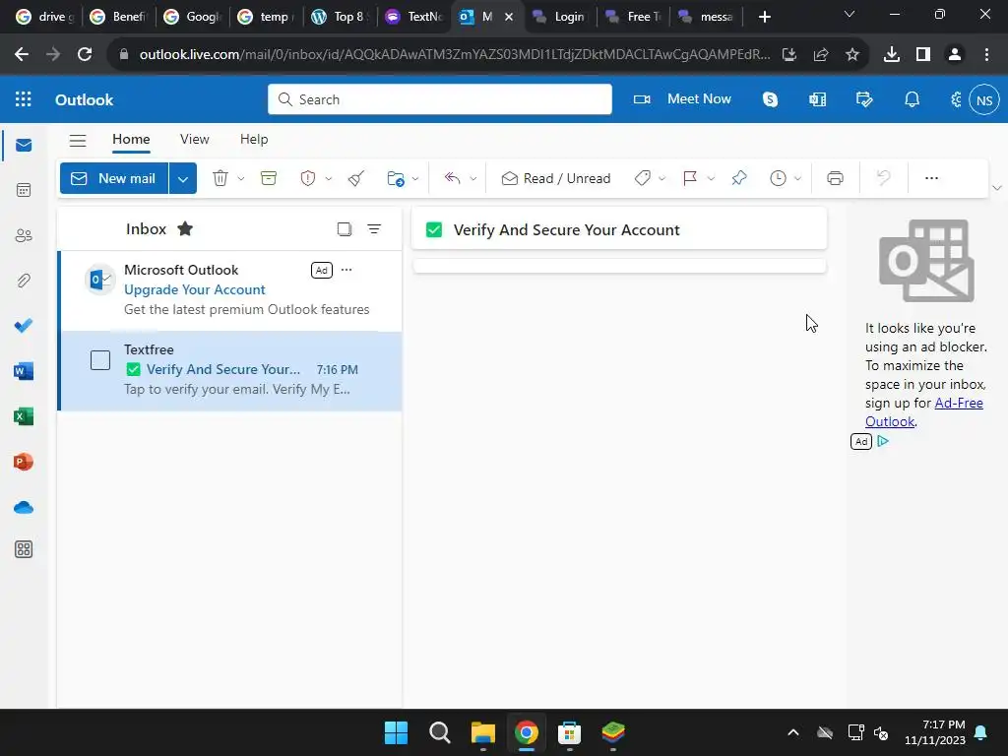Screen dimensions: 1008x756
Task: Open the Windows Start button
Action: tap(396, 732)
